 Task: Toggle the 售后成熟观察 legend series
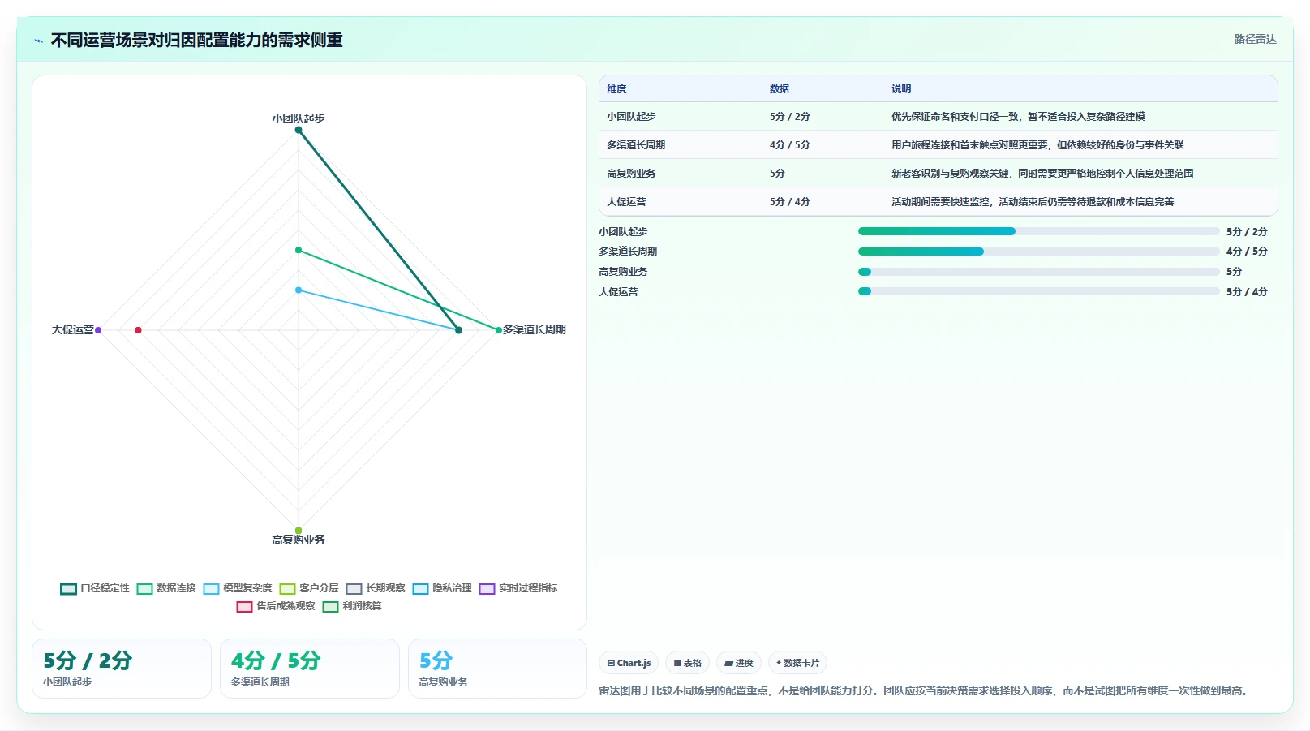click(276, 606)
